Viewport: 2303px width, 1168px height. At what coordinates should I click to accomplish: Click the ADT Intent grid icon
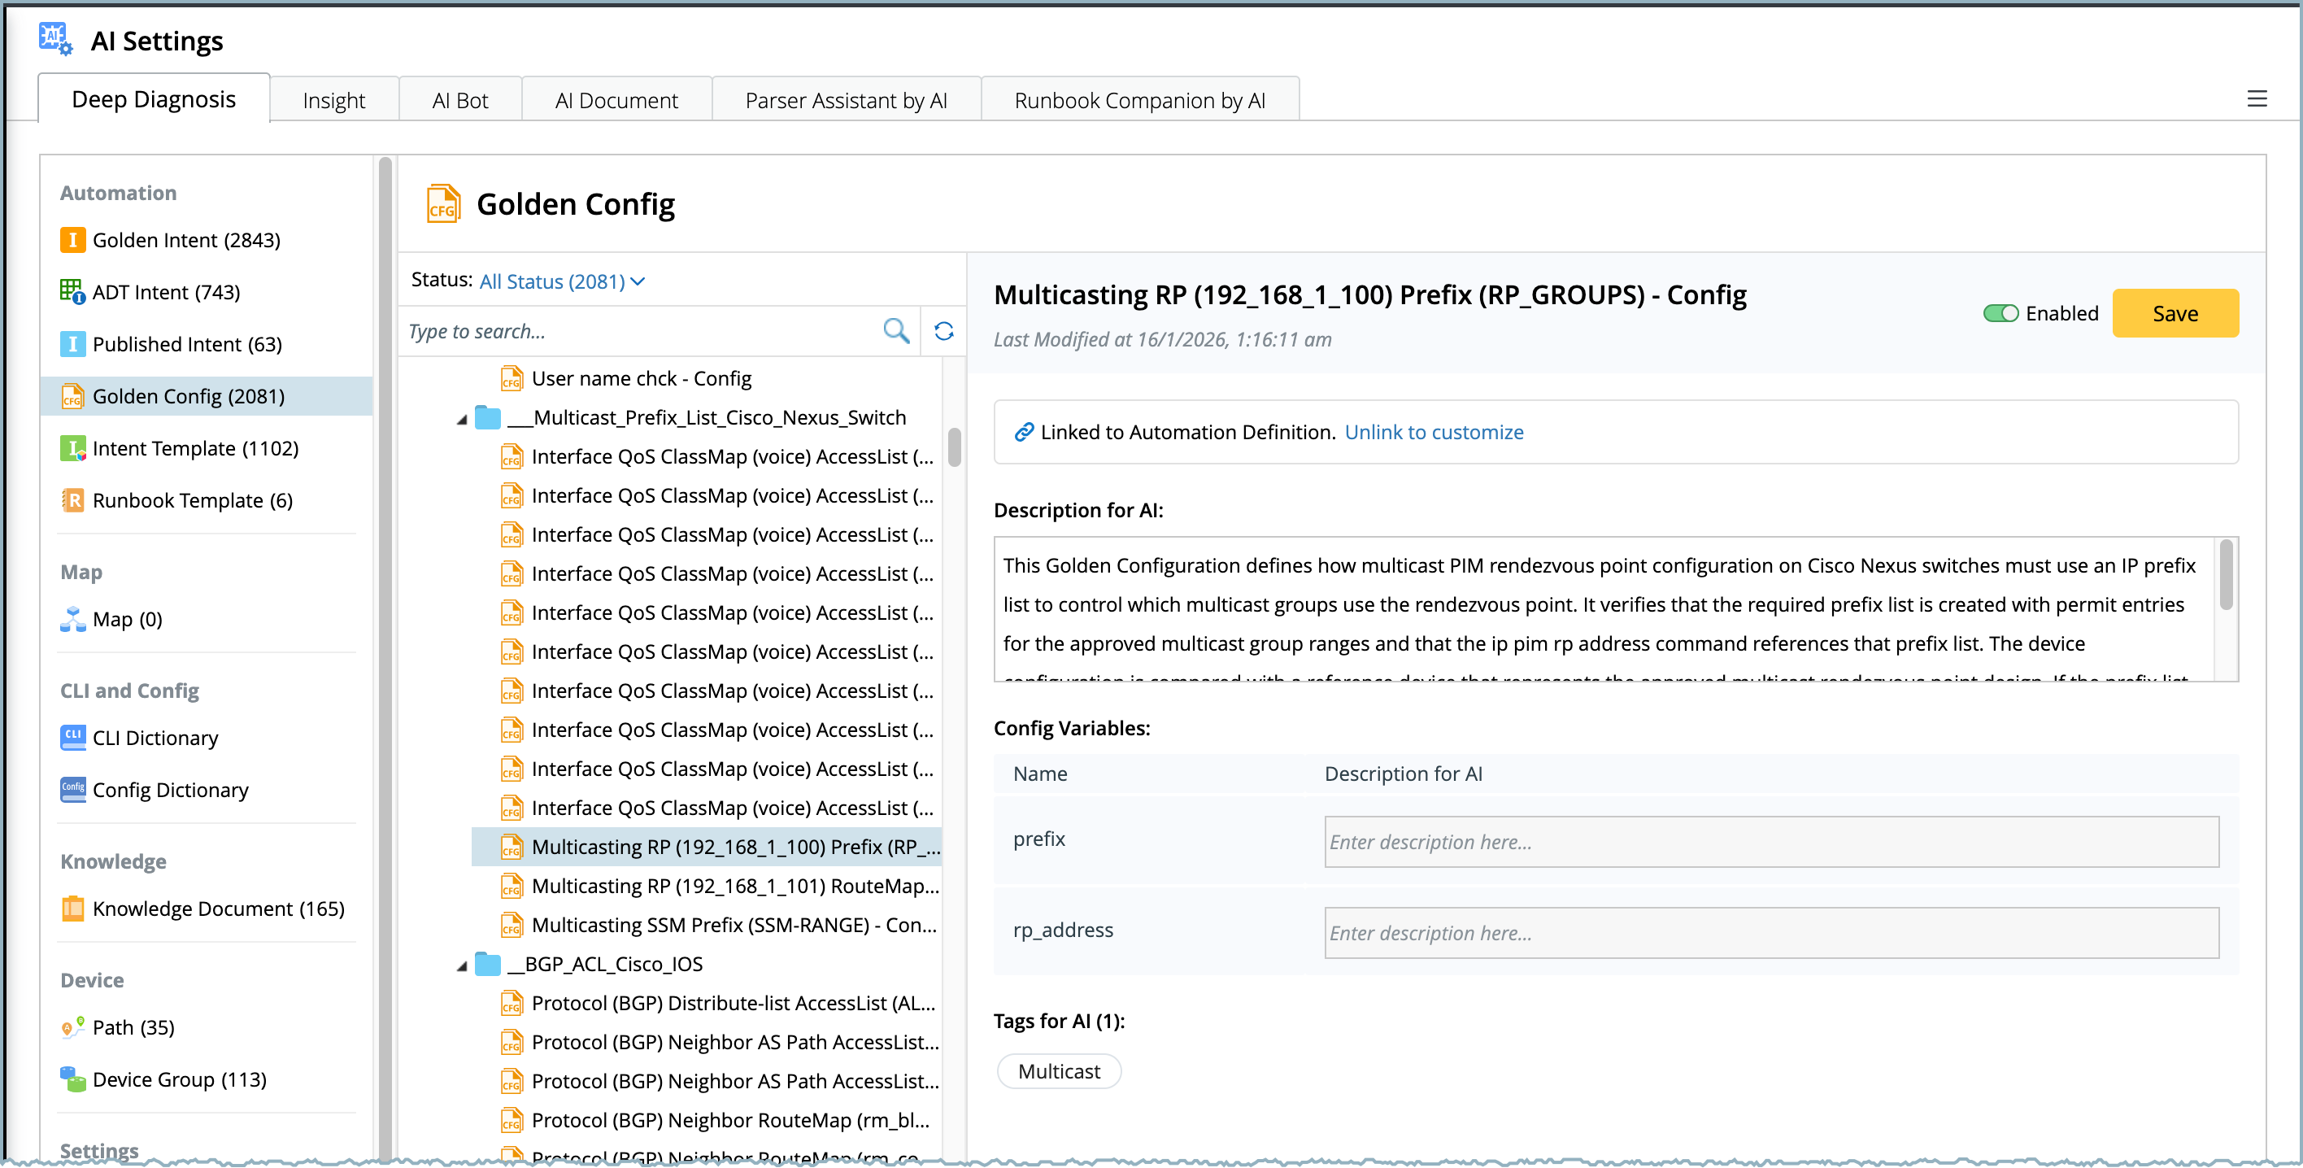(x=72, y=291)
